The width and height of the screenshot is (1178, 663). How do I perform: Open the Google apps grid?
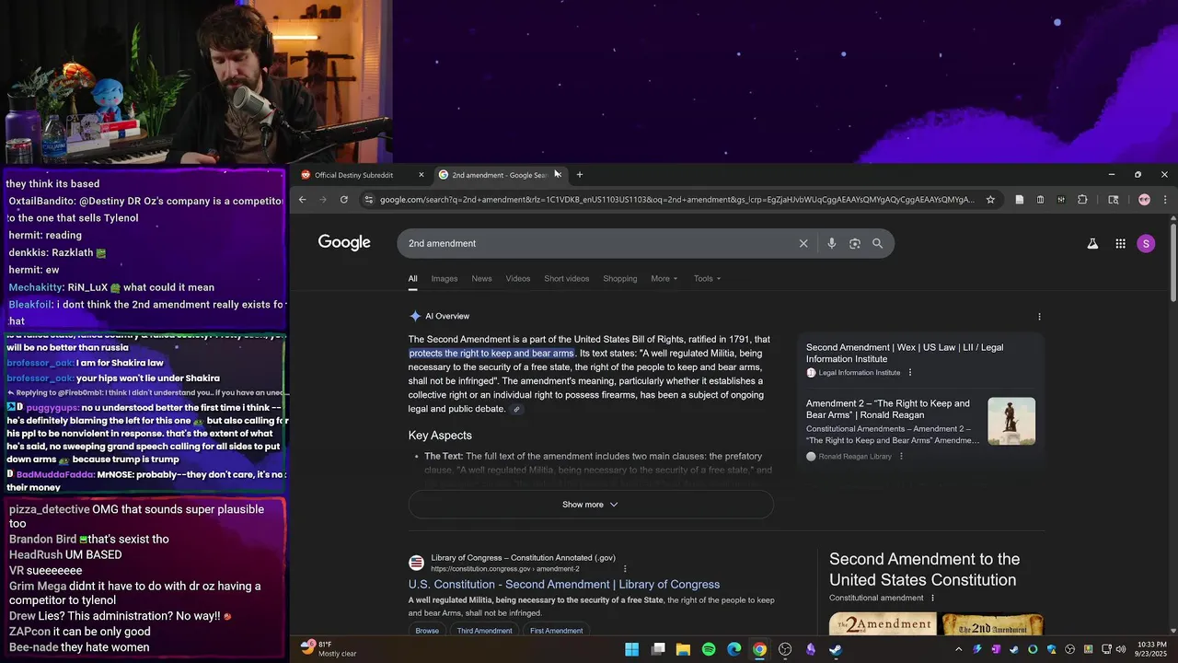tap(1120, 243)
